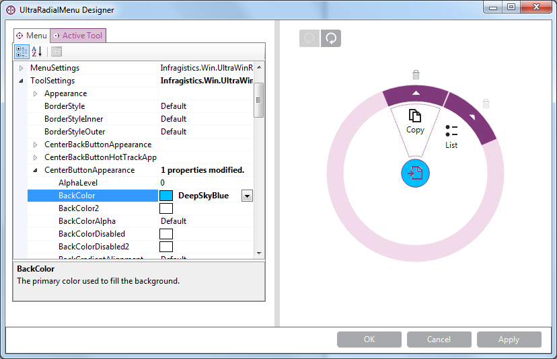
Task: Switch to the Menu tab
Action: (32, 36)
